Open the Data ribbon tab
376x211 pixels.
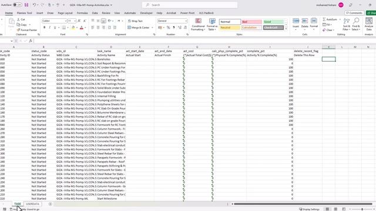(95, 13)
